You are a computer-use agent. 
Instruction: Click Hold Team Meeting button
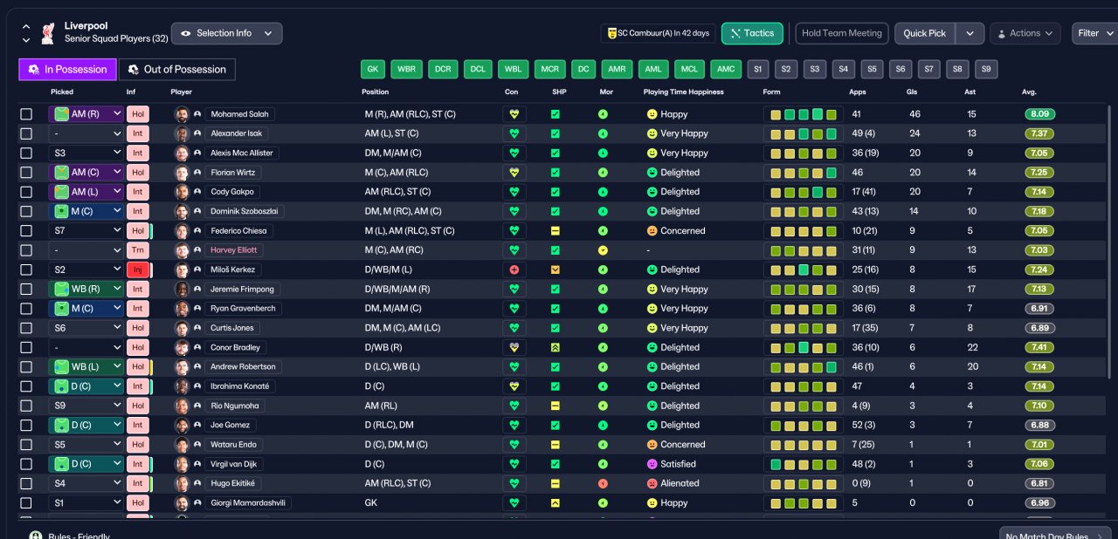(842, 33)
